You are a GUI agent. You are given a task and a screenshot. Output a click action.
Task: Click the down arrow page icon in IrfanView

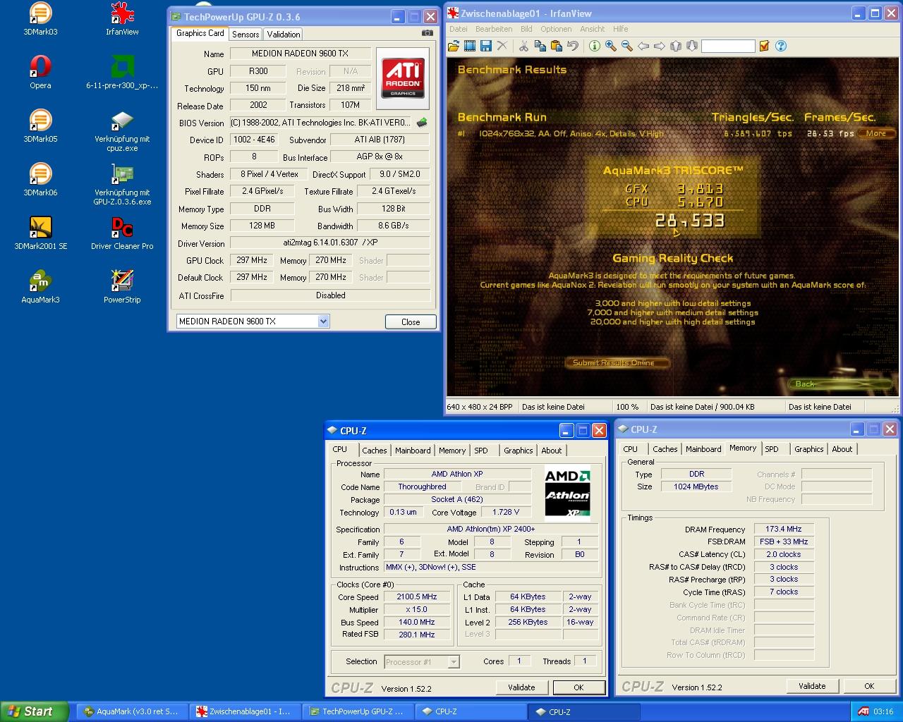[692, 46]
